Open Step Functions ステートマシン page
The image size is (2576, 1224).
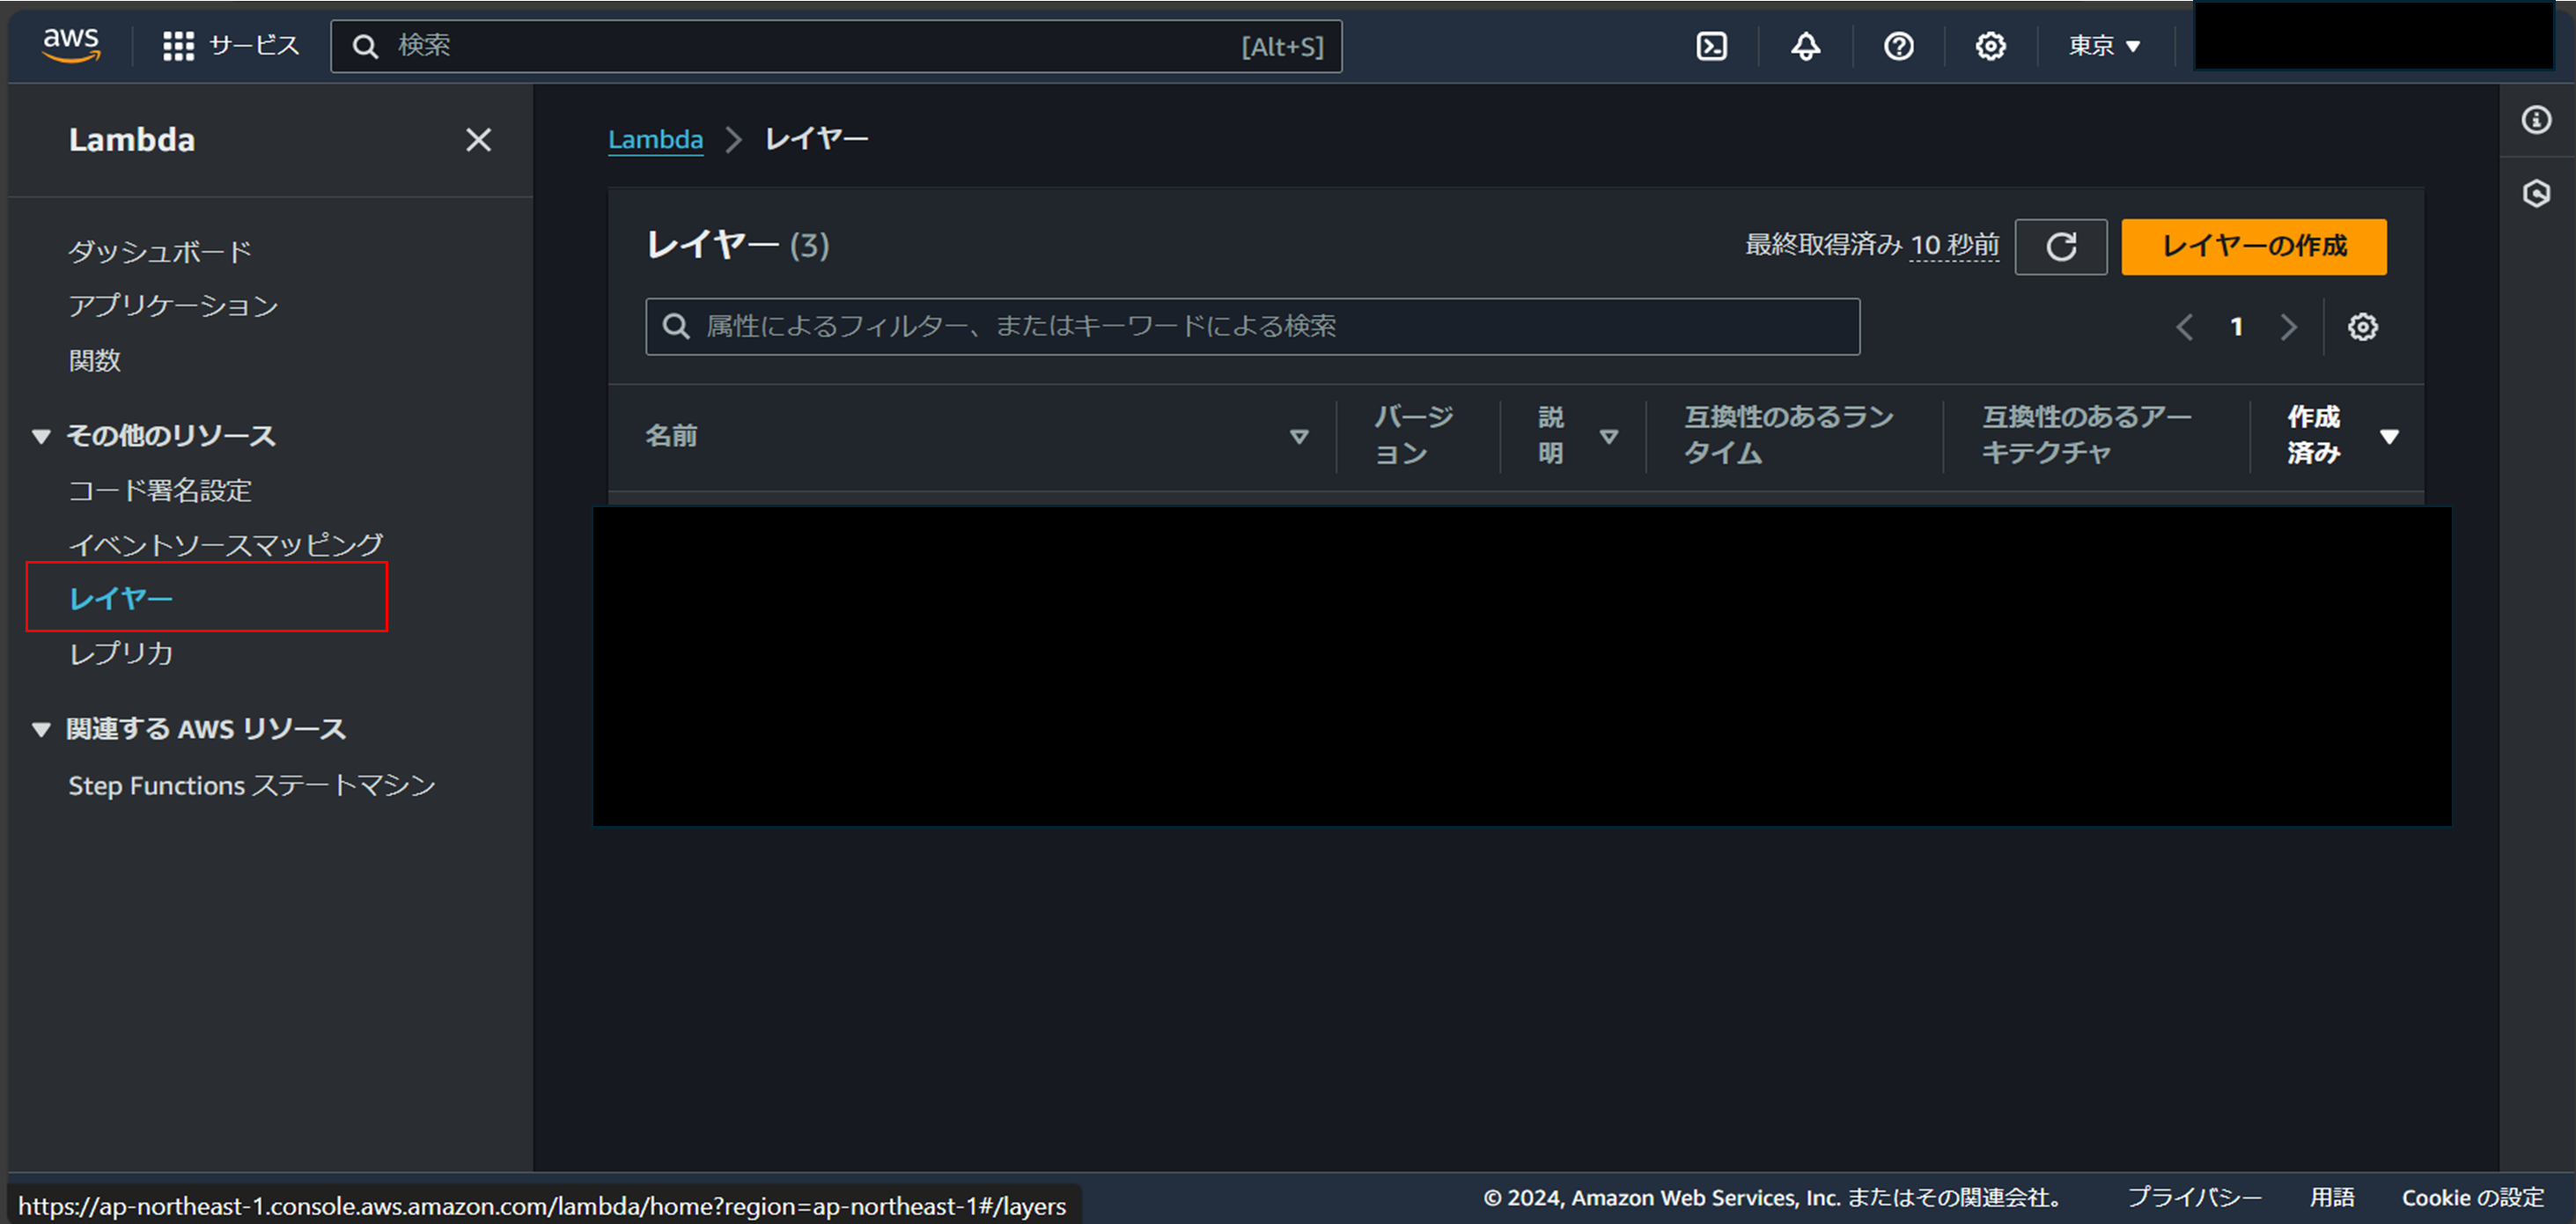252,786
